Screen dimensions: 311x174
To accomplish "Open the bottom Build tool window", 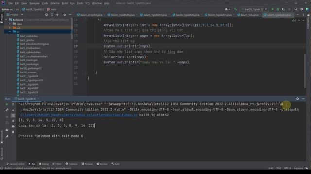I will [115, 164].
